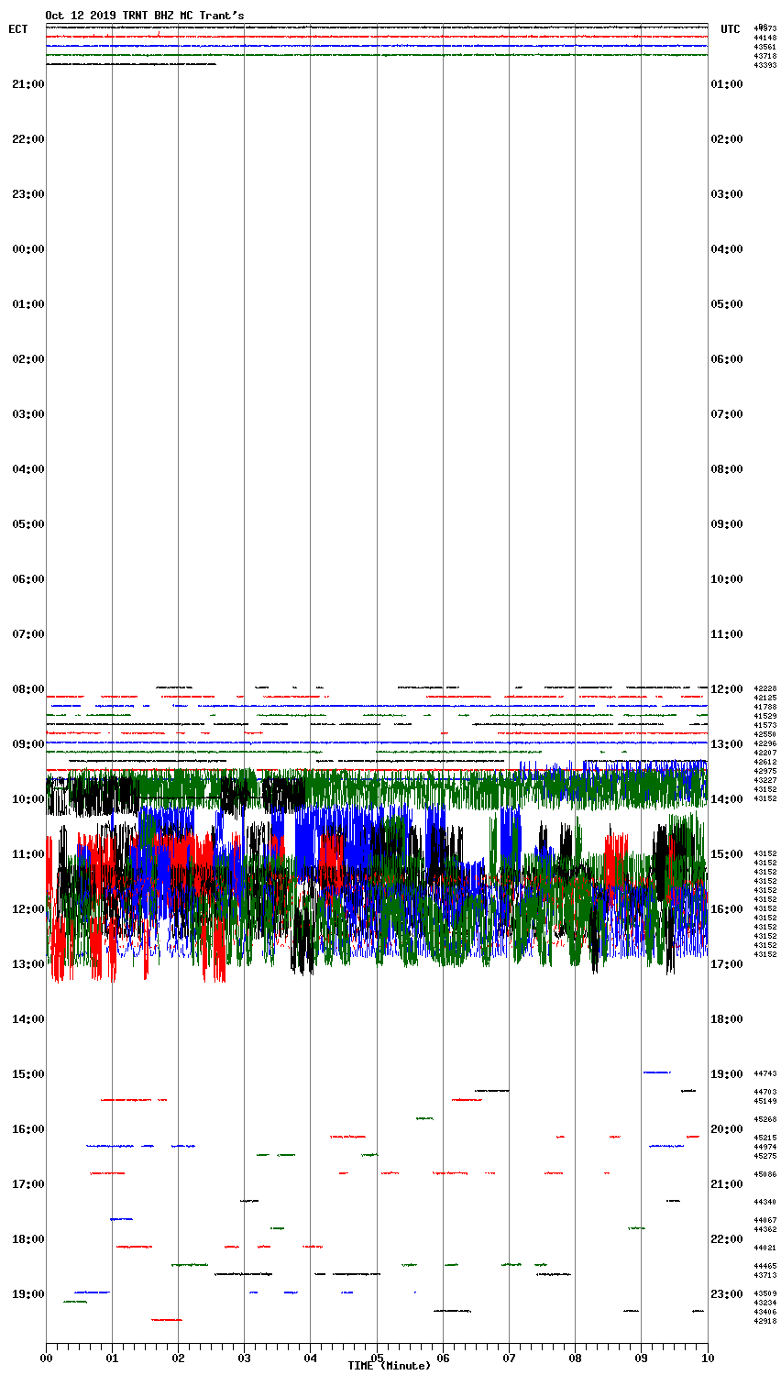Image resolution: width=781 pixels, height=1375 pixels.
Task: Click the ECT column '00:00' hour label
Action: point(28,249)
